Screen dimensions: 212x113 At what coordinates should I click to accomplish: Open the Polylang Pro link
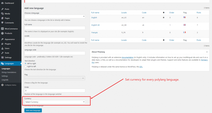(x=204, y=60)
